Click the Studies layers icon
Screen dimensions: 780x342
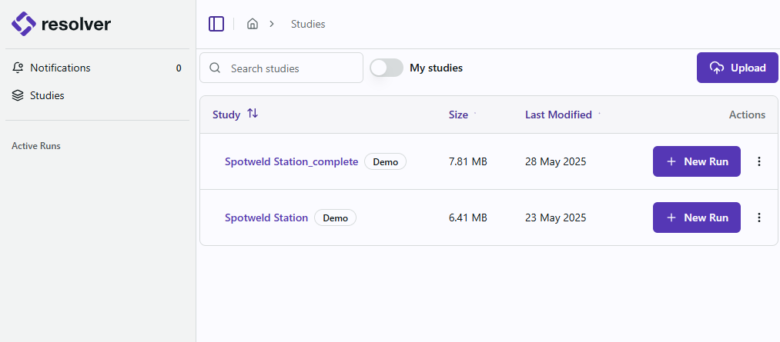click(18, 95)
